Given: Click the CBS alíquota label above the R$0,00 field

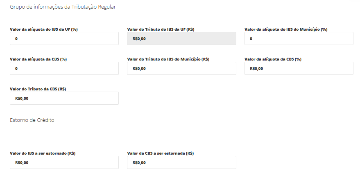Looking at the screenshot, I should coord(273,59).
